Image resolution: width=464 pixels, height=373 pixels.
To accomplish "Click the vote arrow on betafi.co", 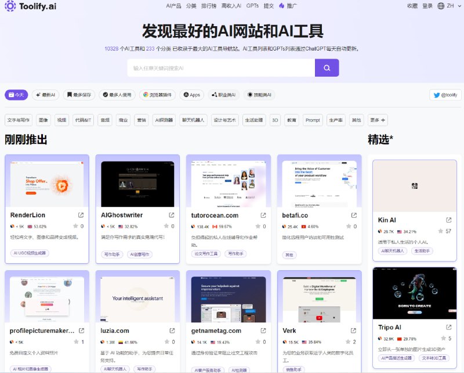I will tap(347, 227).
